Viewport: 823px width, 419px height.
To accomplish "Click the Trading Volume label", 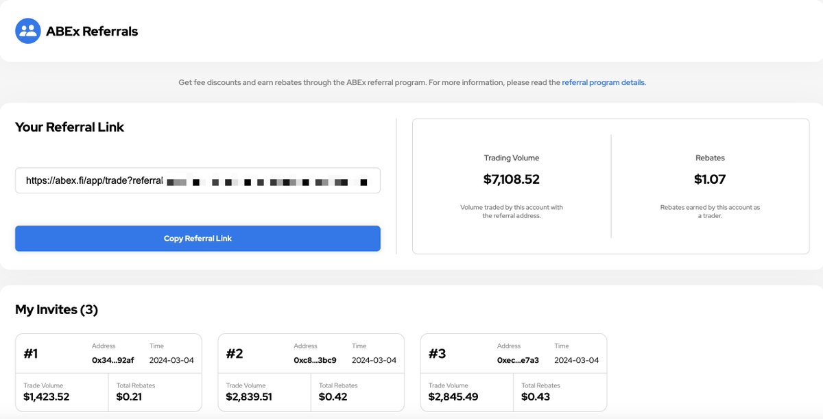I will (x=512, y=158).
